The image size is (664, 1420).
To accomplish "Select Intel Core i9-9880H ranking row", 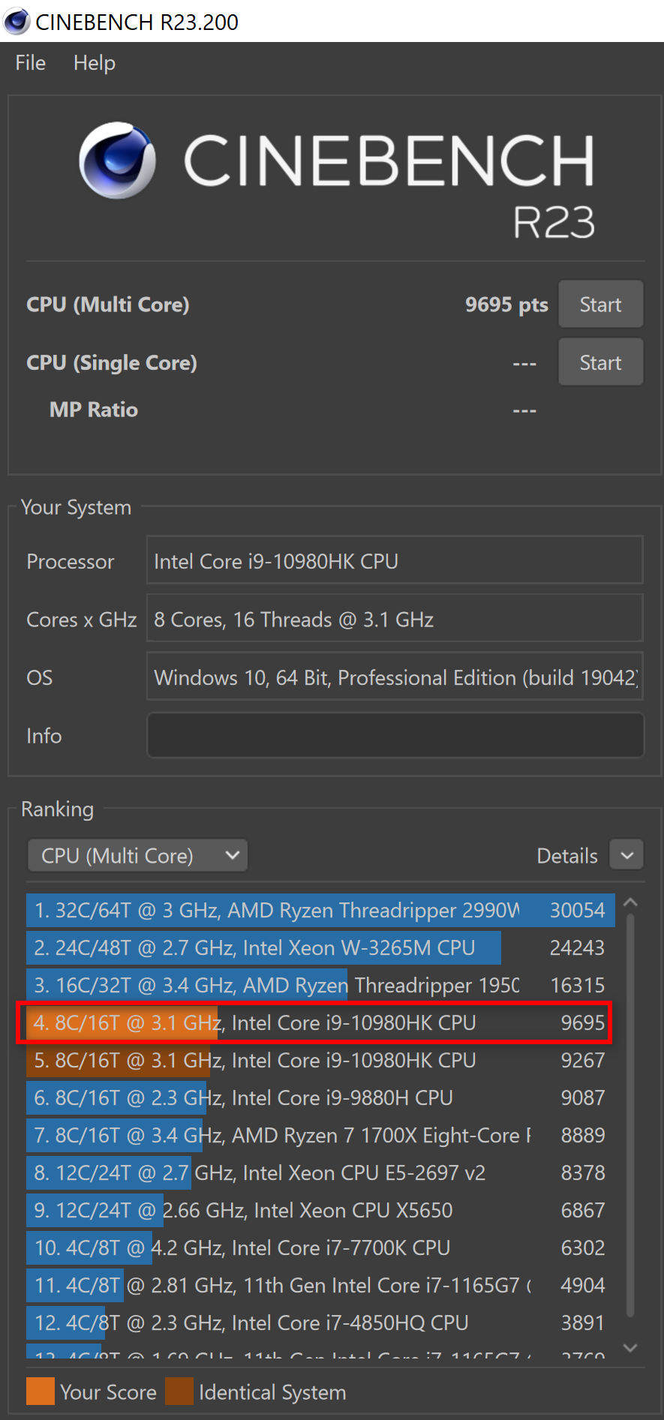I will (320, 1097).
